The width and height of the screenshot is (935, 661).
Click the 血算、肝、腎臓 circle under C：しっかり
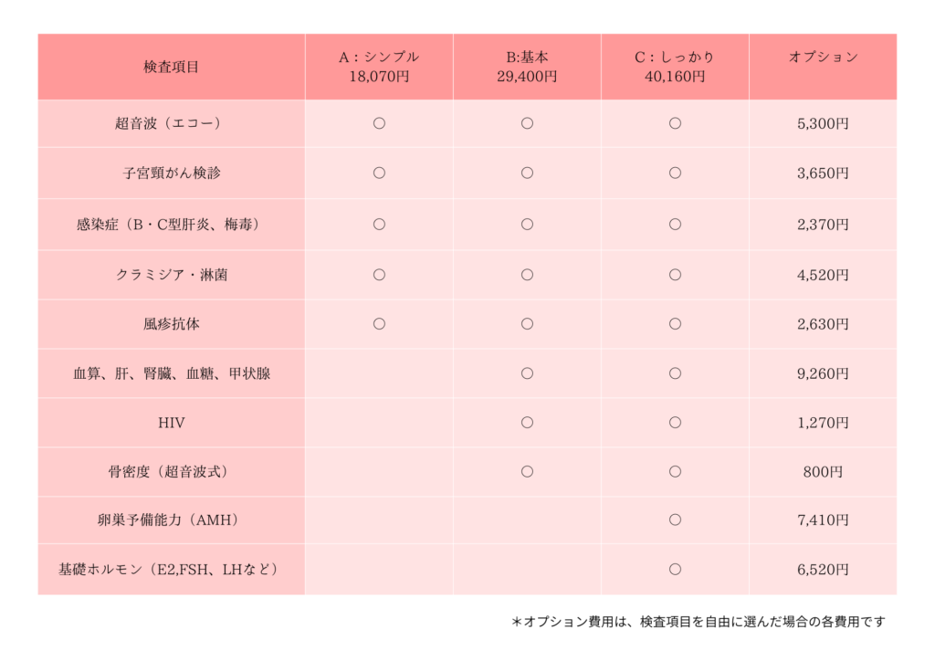pyautogui.click(x=675, y=372)
